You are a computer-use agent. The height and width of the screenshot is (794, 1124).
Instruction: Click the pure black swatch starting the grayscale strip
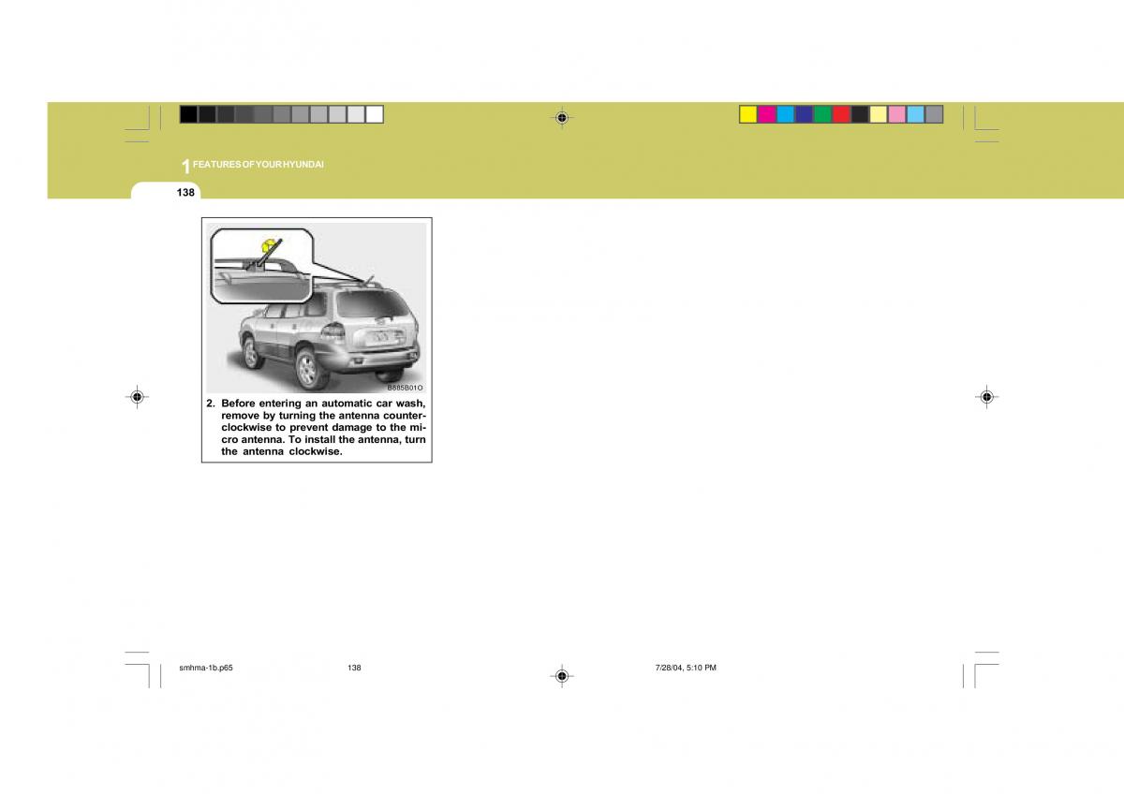tap(188, 114)
